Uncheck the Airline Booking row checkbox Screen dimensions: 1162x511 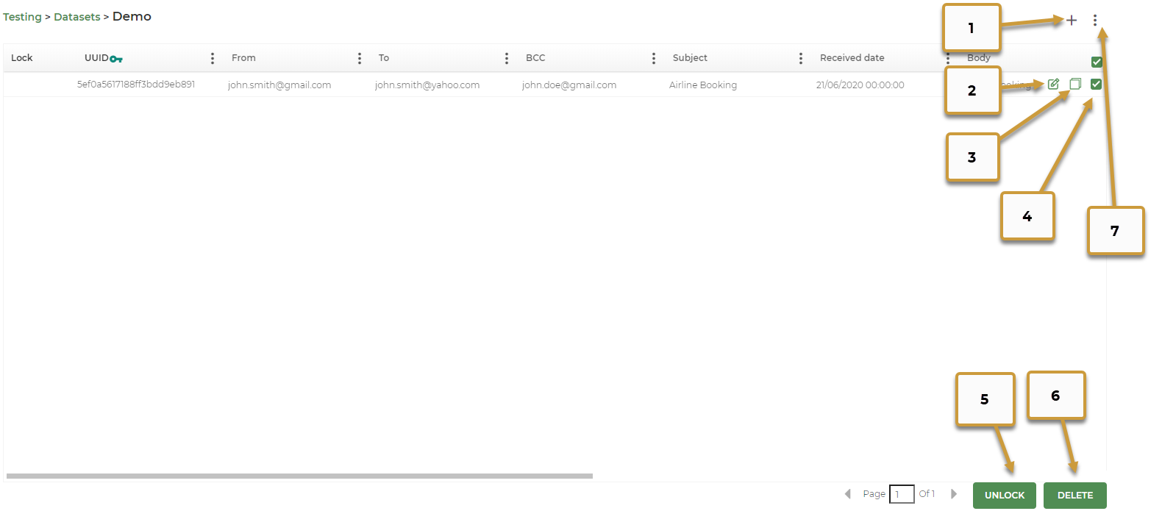pyautogui.click(x=1096, y=85)
